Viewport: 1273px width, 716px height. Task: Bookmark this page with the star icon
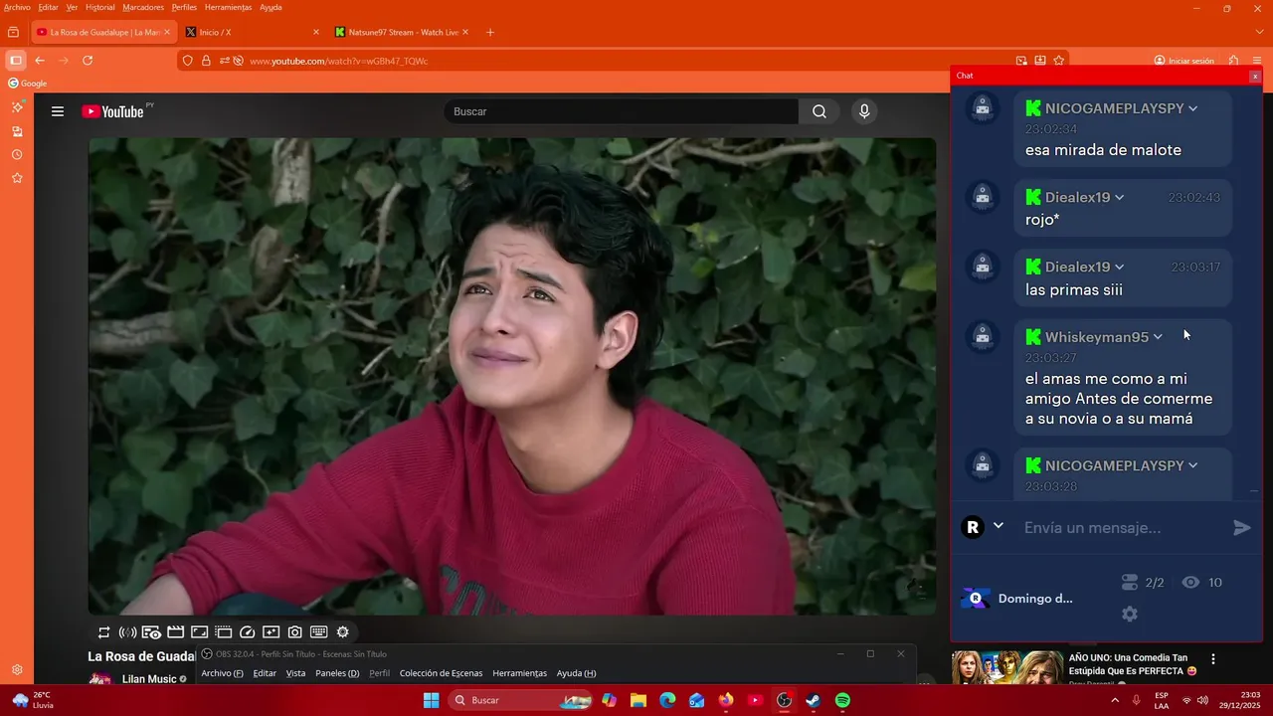point(1058,61)
